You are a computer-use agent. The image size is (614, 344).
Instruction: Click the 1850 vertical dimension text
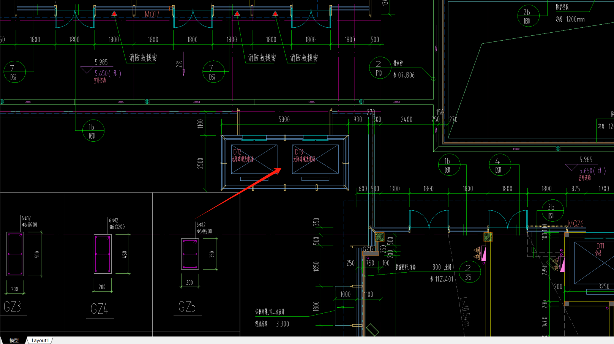(x=316, y=267)
